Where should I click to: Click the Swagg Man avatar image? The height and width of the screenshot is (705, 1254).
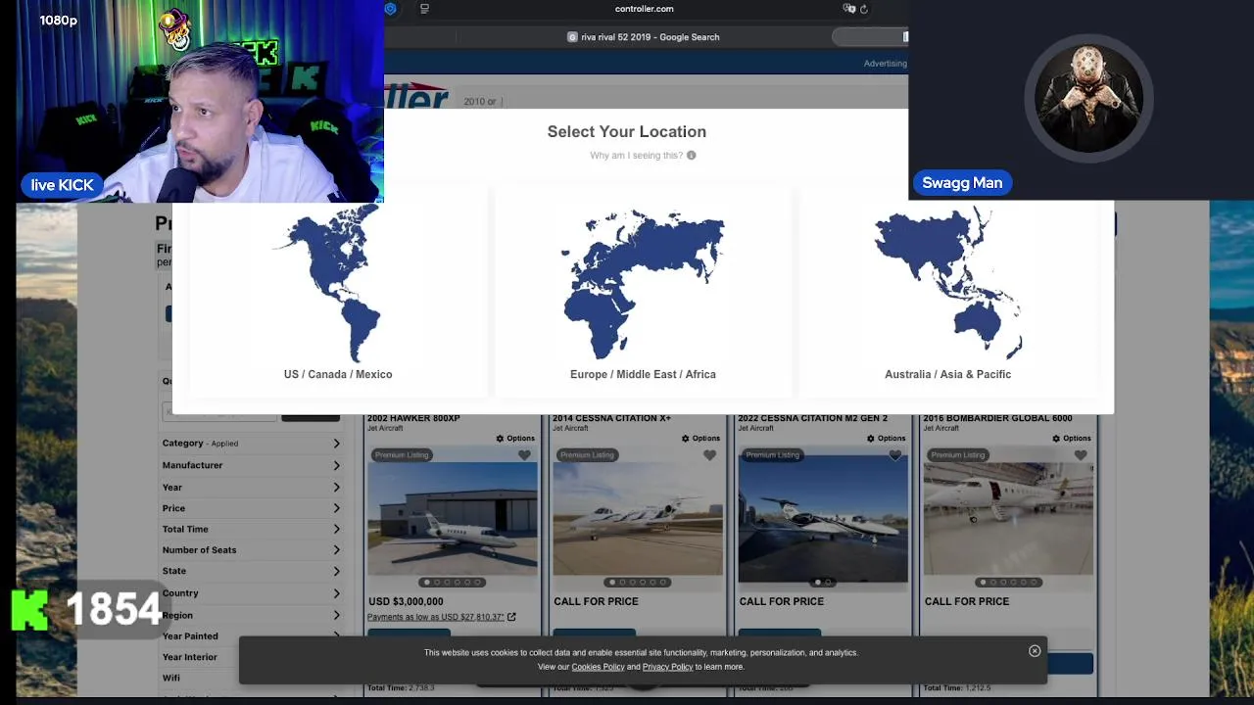(x=1087, y=97)
